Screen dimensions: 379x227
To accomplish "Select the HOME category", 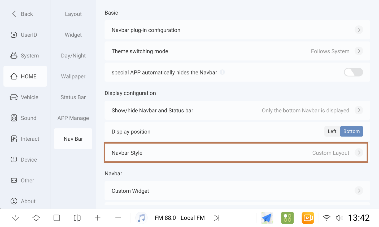I will point(25,76).
